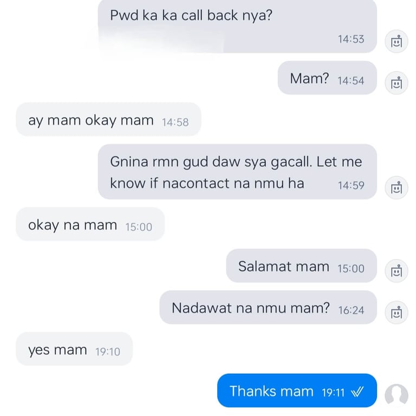Image resolution: width=416 pixels, height=416 pixels.
Task: Click the 'ay mam okay mam' message
Action: click(108, 119)
